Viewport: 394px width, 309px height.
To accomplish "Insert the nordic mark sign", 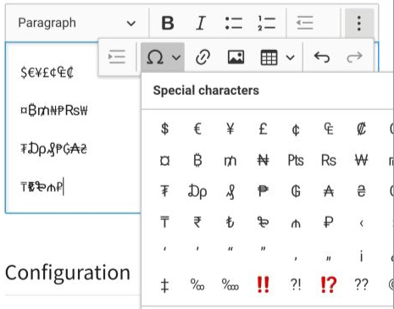I will pos(263,223).
